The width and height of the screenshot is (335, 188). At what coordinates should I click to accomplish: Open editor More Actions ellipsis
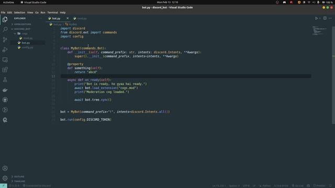tap(330, 18)
